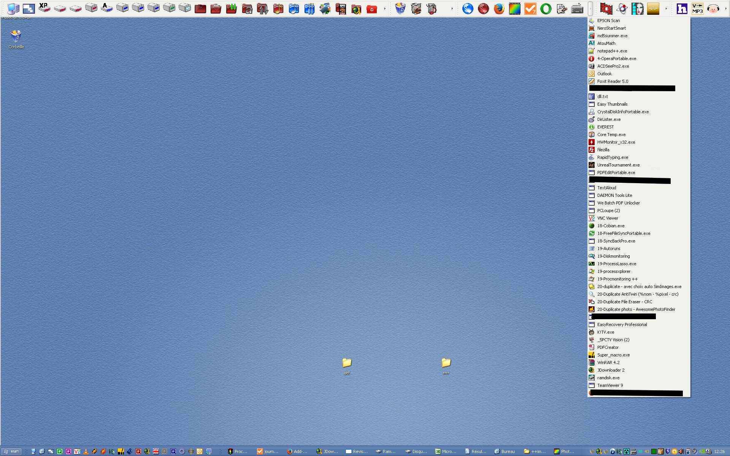Launch the green O circle icon
This screenshot has width=730, height=456.
pyautogui.click(x=546, y=8)
